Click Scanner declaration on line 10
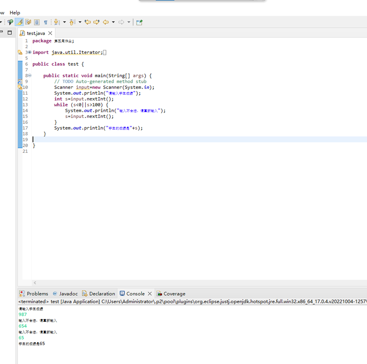The width and height of the screenshot is (367, 364). coord(104,87)
